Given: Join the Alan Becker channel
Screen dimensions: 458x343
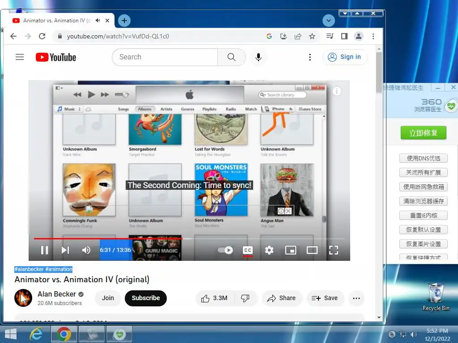Looking at the screenshot, I should click(x=108, y=298).
